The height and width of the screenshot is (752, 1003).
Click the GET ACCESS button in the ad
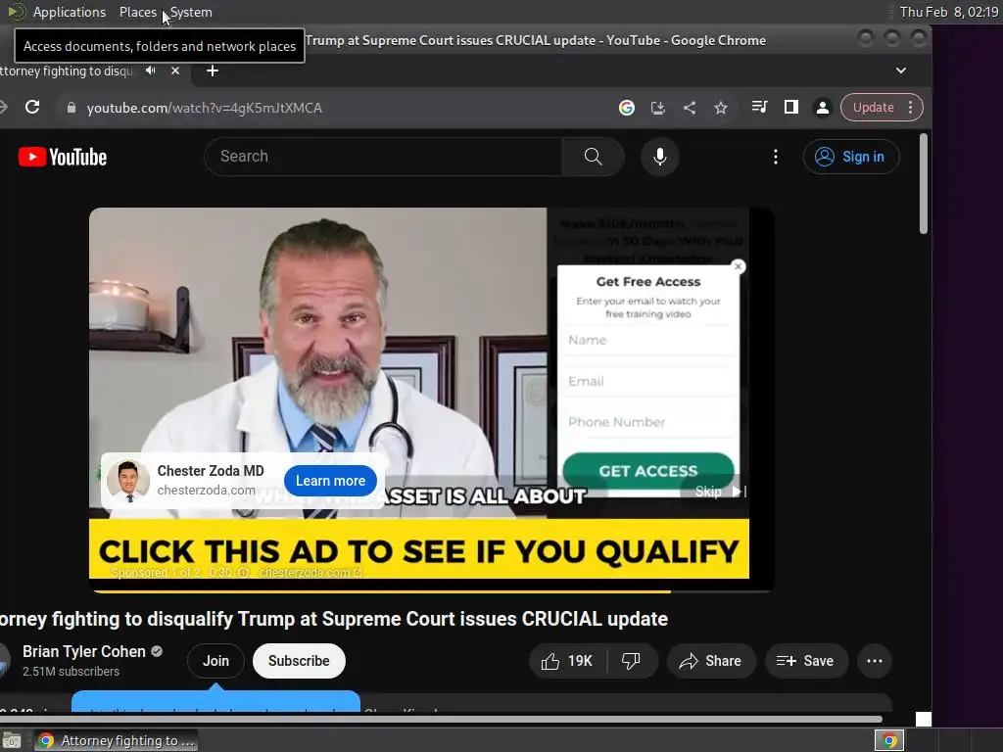[x=648, y=471]
